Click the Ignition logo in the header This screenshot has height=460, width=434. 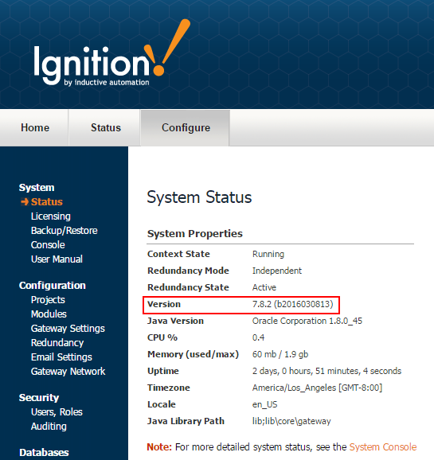111,53
